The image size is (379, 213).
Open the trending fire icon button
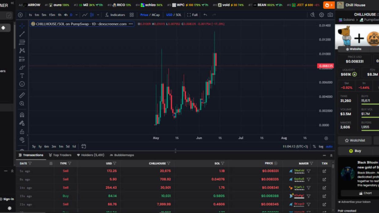tap(329, 5)
